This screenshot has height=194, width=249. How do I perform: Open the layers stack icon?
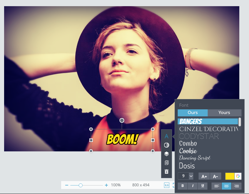[x=166, y=154]
